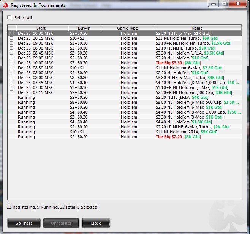Select '$1.10+R NL Hold'em [Turbo, $1.5K Gtd]'
The image size is (250, 234).
[193, 43]
